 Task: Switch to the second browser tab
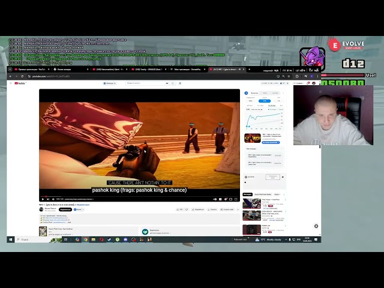tap(71, 70)
